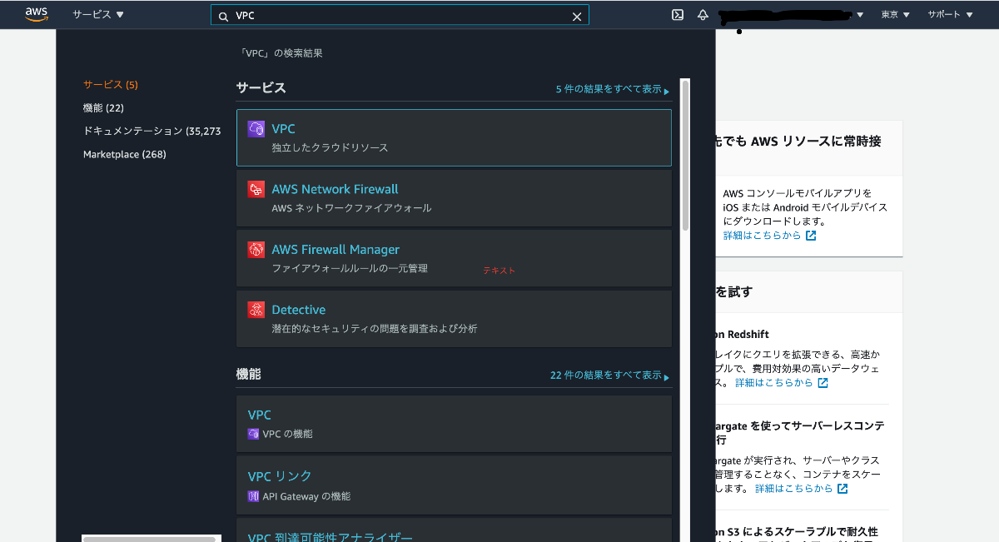Select the Marketplace (268) filter
Image resolution: width=999 pixels, height=542 pixels.
125,154
